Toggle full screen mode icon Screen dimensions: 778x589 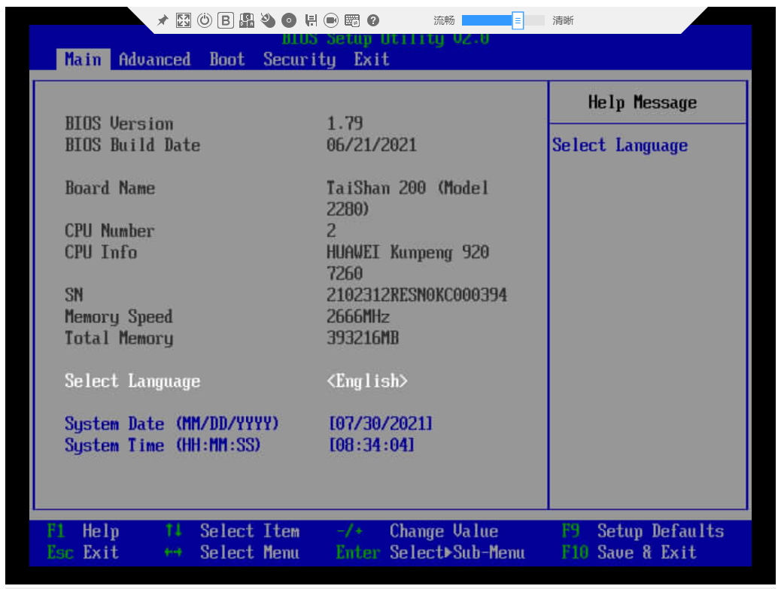(x=184, y=20)
